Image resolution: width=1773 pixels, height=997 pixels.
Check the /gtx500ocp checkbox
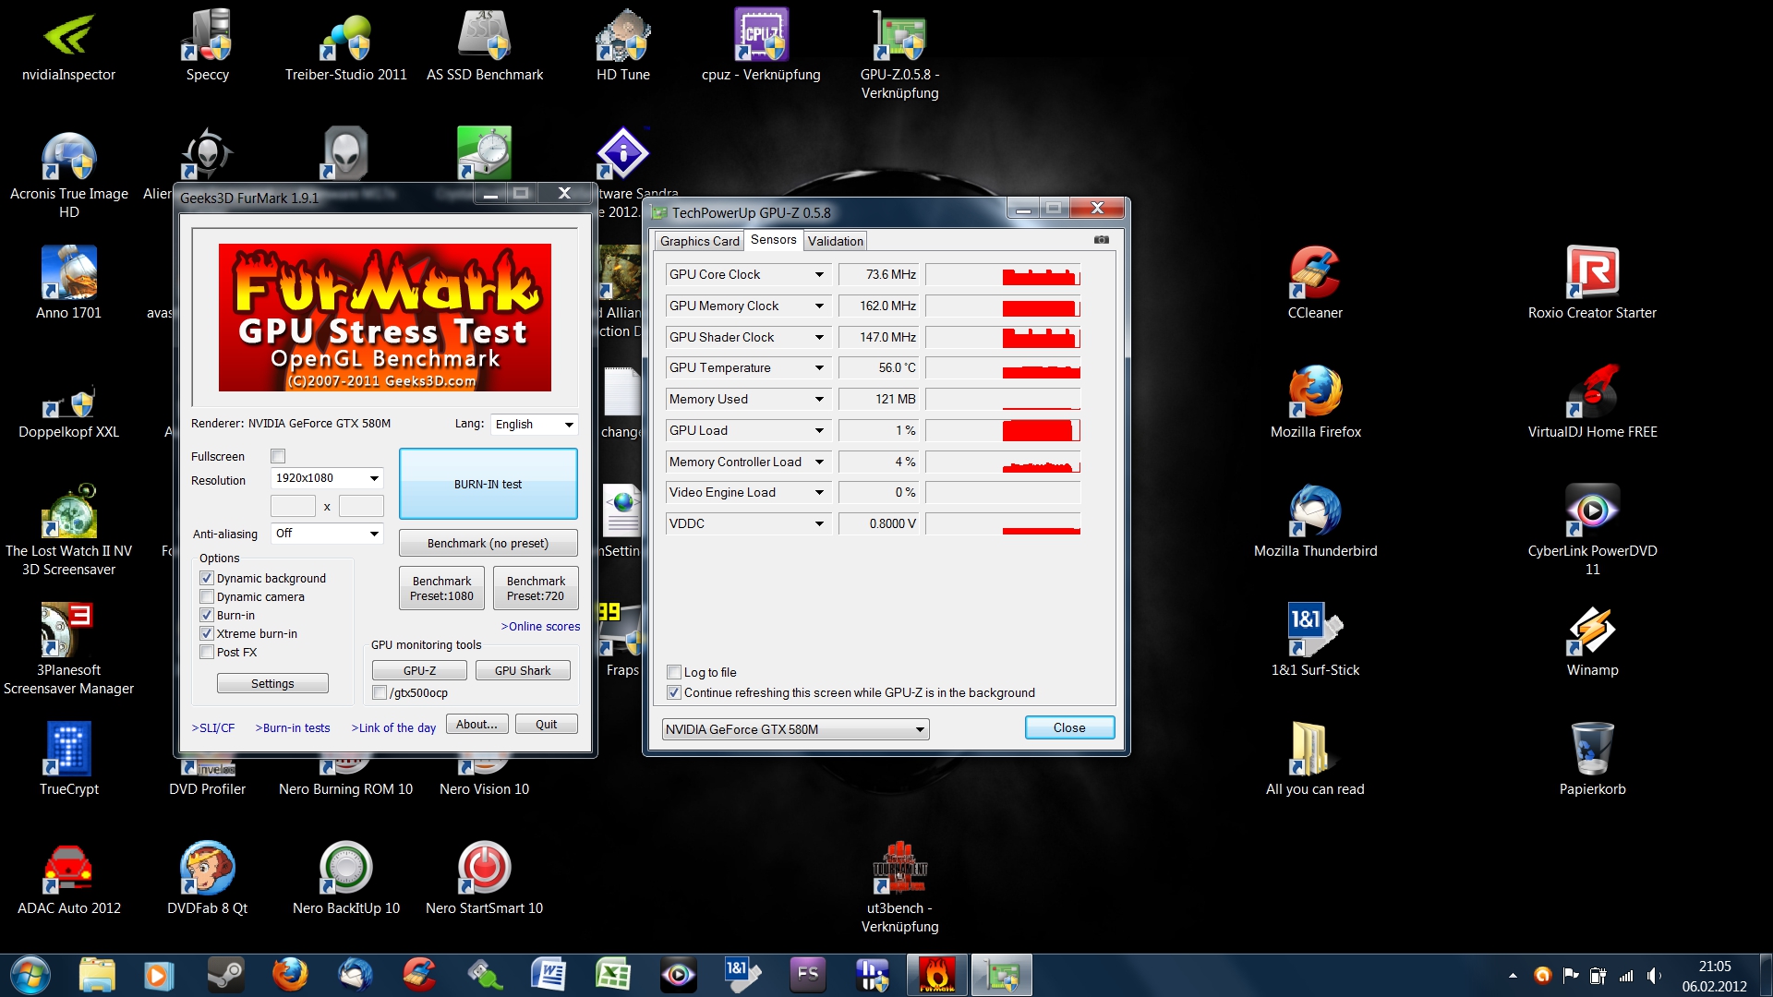(x=380, y=692)
